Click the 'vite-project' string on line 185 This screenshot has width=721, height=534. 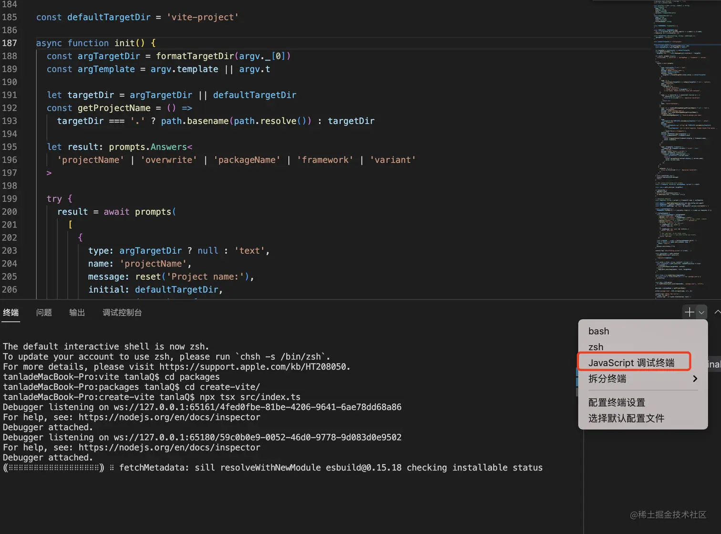coord(202,17)
